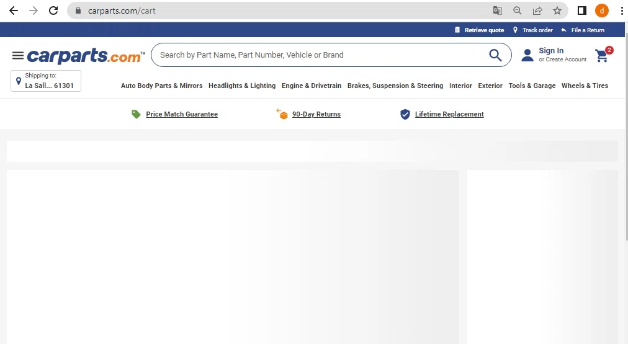
Task: Open 90-Day Returns link
Action: click(316, 115)
